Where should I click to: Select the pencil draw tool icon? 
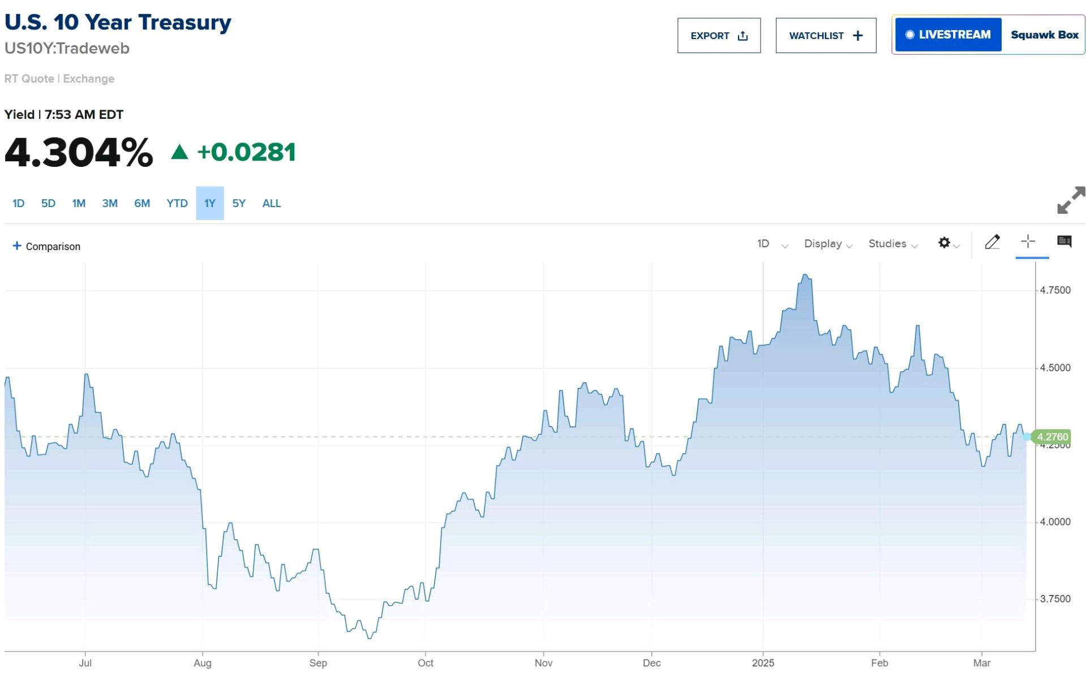pyautogui.click(x=991, y=242)
